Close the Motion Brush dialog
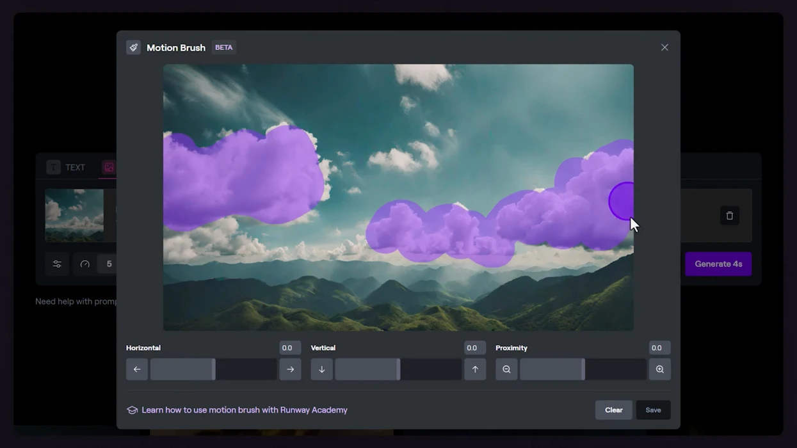797x448 pixels. coord(664,47)
